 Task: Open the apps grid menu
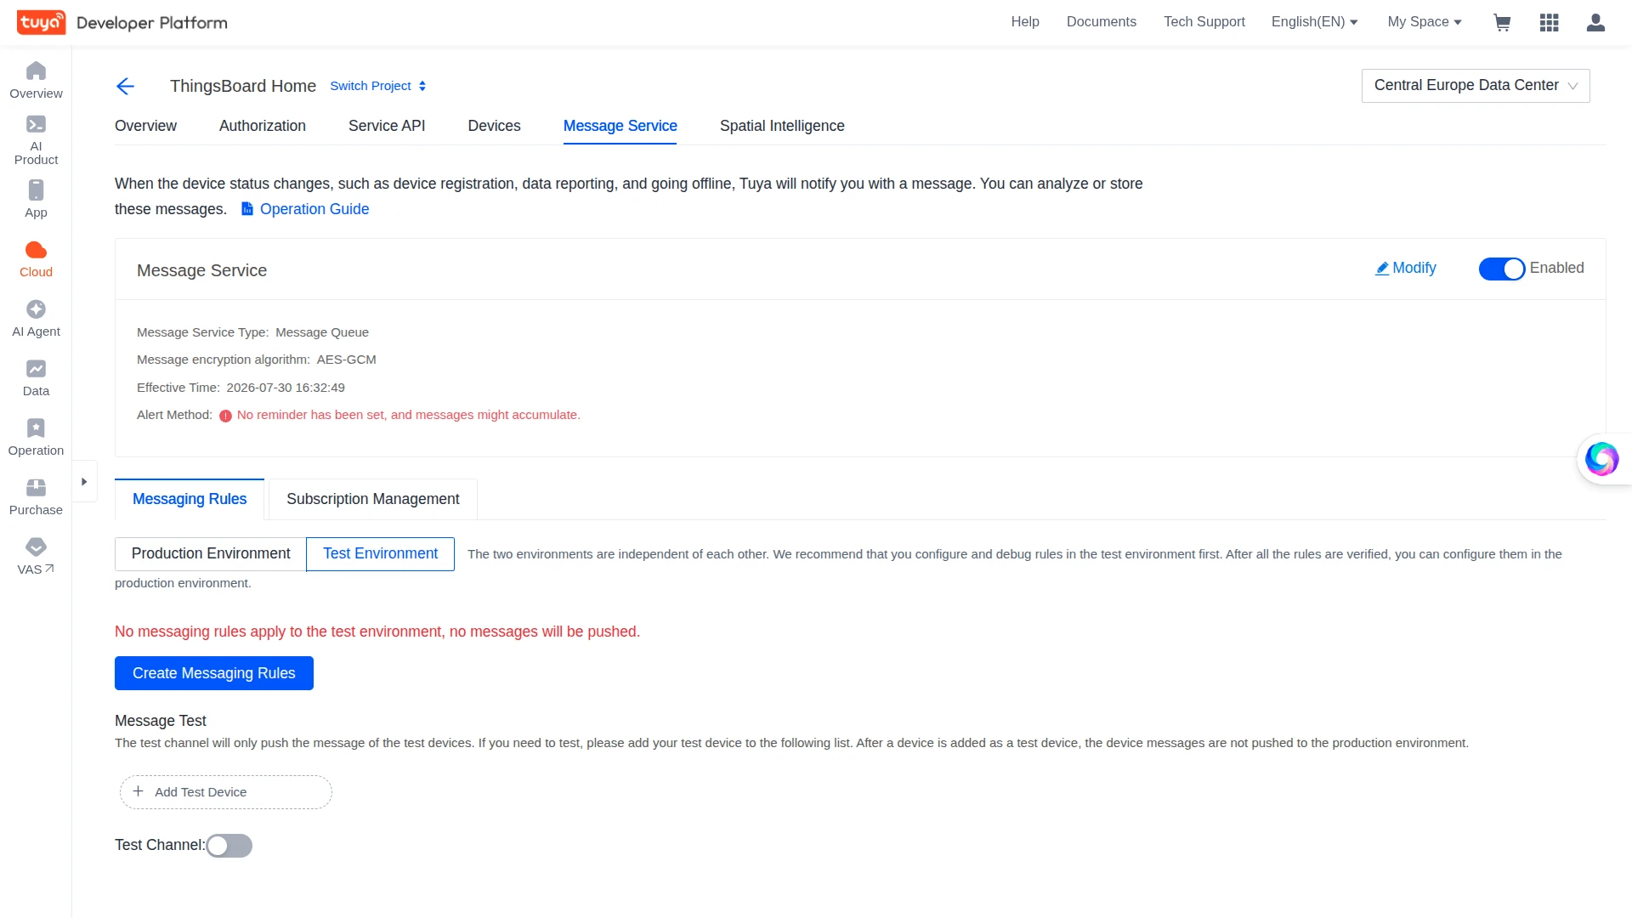[1549, 22]
